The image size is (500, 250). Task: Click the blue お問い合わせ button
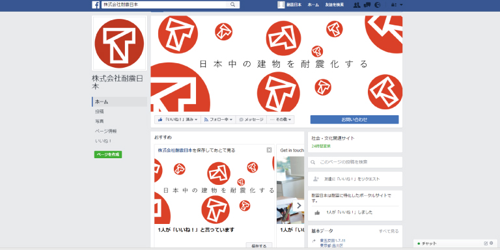[354, 120]
